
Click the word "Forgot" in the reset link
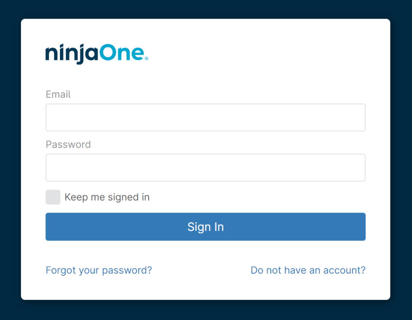(x=60, y=270)
